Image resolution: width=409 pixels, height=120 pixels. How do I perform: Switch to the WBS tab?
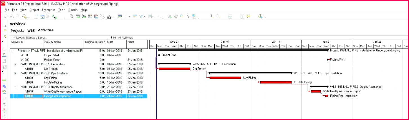pos(31,31)
